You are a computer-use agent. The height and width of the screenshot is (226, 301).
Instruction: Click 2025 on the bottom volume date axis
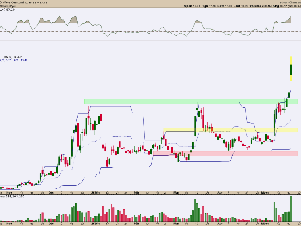point(95,224)
